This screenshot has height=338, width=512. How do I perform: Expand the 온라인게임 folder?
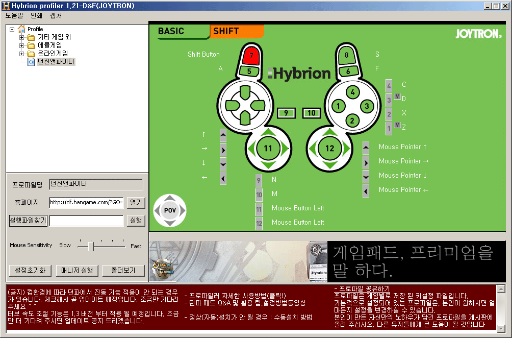[x=21, y=54]
